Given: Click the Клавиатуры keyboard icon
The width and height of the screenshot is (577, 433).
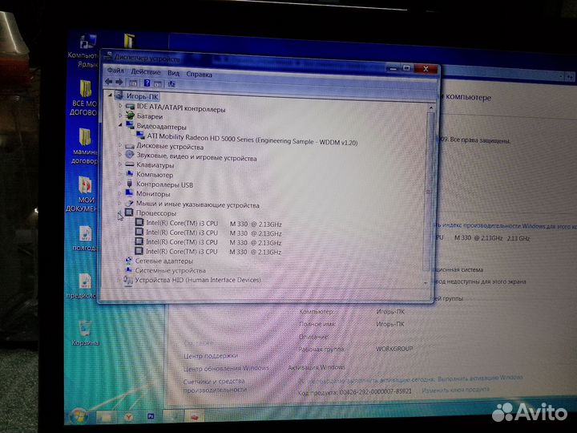Looking at the screenshot, I should (130, 164).
